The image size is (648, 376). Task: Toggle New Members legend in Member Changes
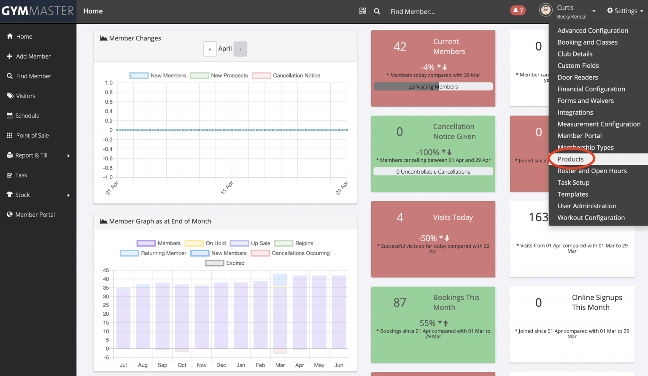(158, 75)
